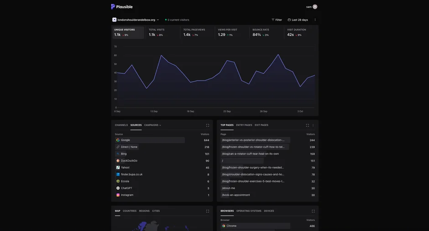
Task: Switch to the Regions tab
Action: 144,211
